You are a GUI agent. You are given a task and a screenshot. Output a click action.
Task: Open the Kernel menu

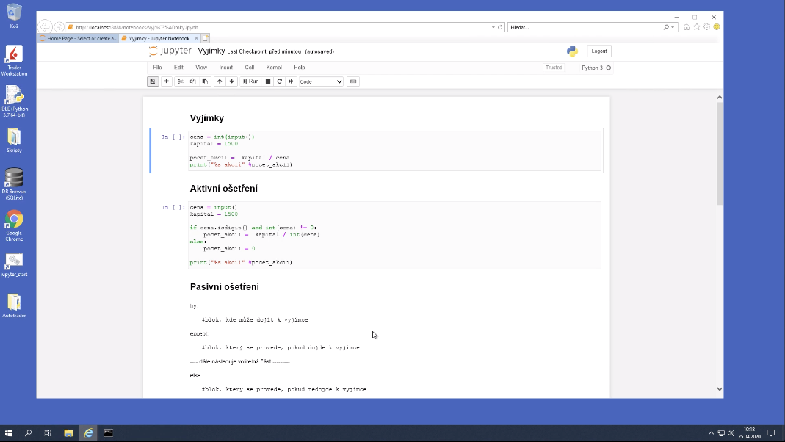[x=273, y=68]
